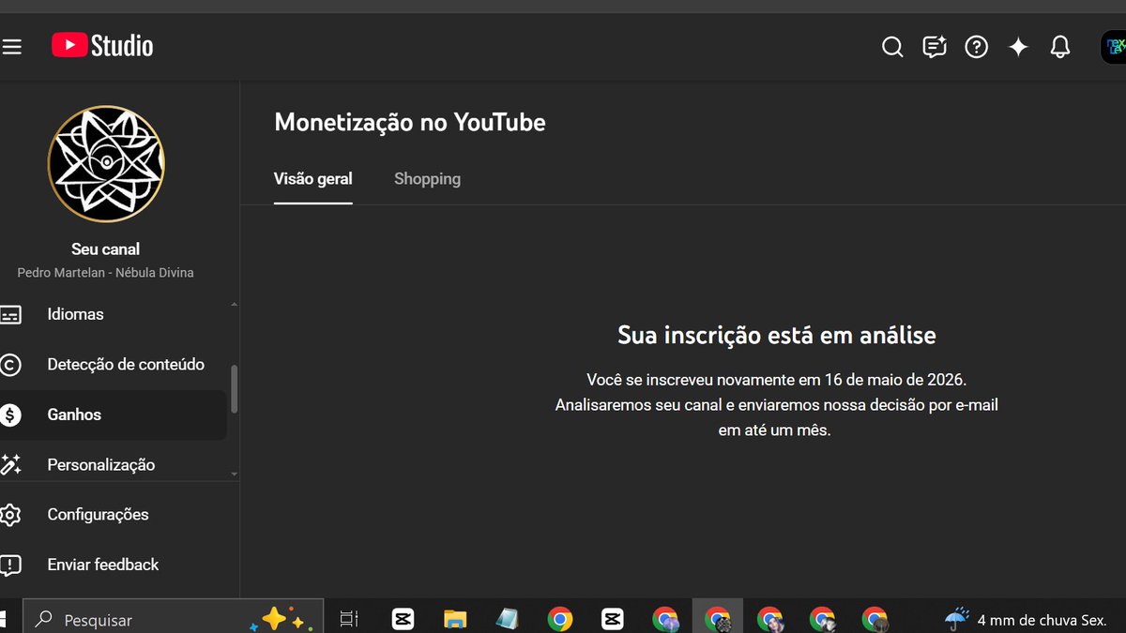Click the YouTube Studio logo
The width and height of the screenshot is (1126, 633).
(x=102, y=45)
